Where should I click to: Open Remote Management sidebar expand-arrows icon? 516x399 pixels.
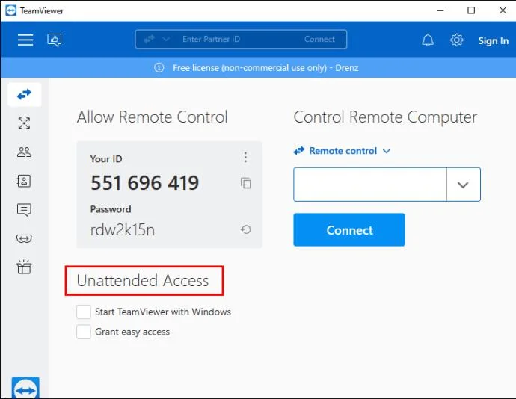coord(25,123)
